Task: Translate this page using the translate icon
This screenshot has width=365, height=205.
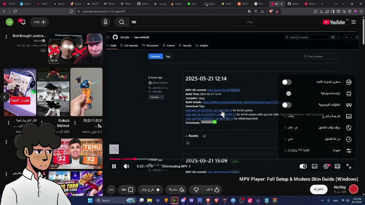Action: 250,11
